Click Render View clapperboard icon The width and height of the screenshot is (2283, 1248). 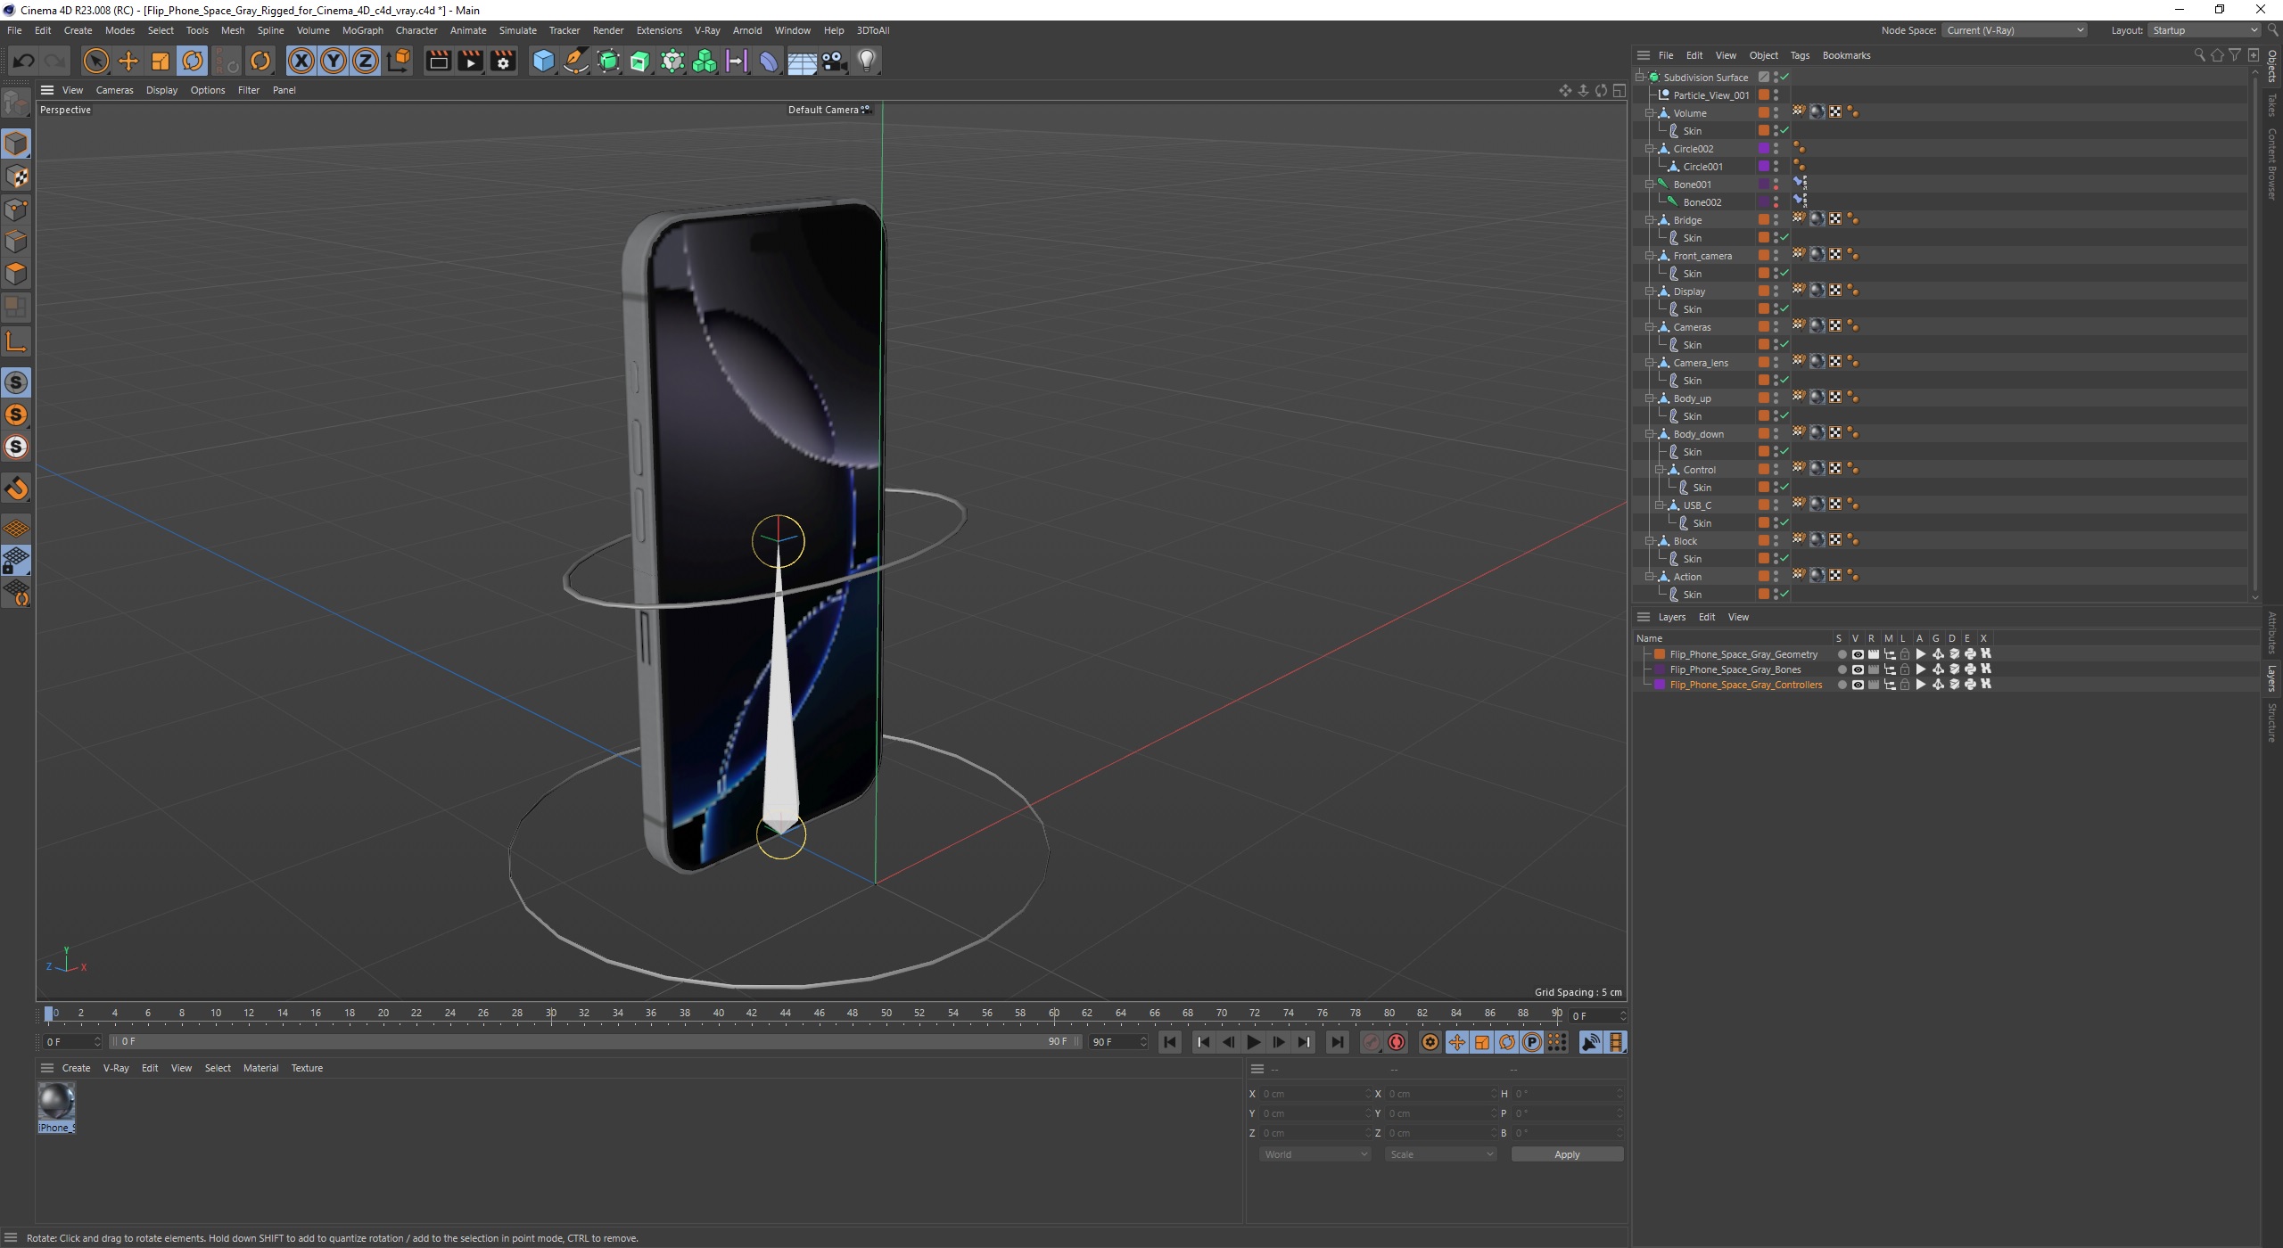[438, 61]
